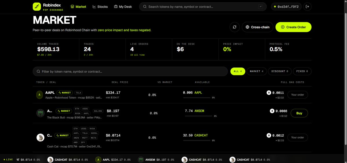The height and width of the screenshot is (163, 347).
Task: Click the ANSEM availability progress bar
Action: [x=199, y=116]
